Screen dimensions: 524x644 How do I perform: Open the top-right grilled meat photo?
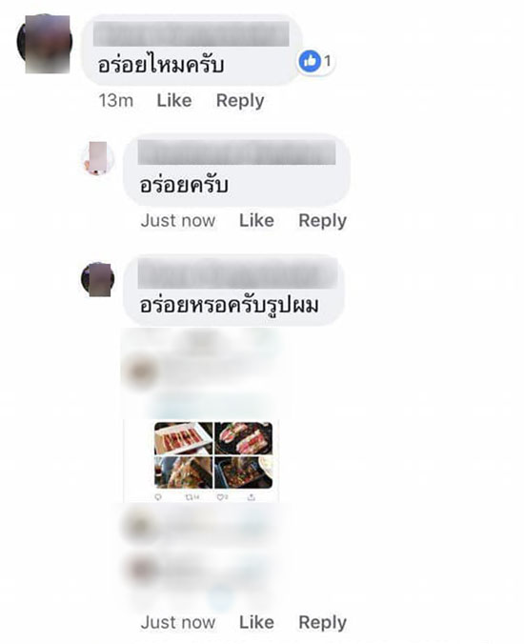point(244,438)
